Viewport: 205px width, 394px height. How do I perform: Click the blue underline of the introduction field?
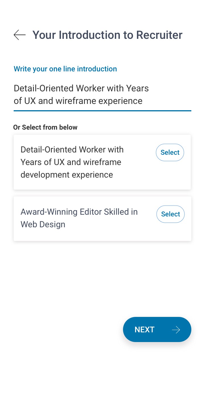click(102, 110)
